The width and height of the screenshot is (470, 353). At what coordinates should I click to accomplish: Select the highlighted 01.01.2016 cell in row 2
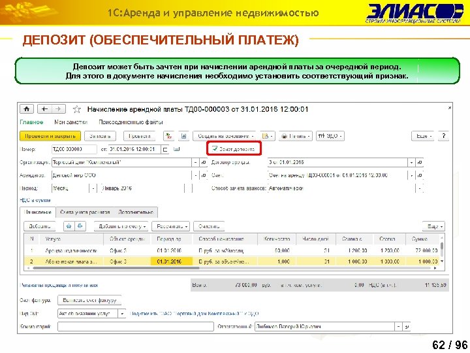click(x=172, y=261)
